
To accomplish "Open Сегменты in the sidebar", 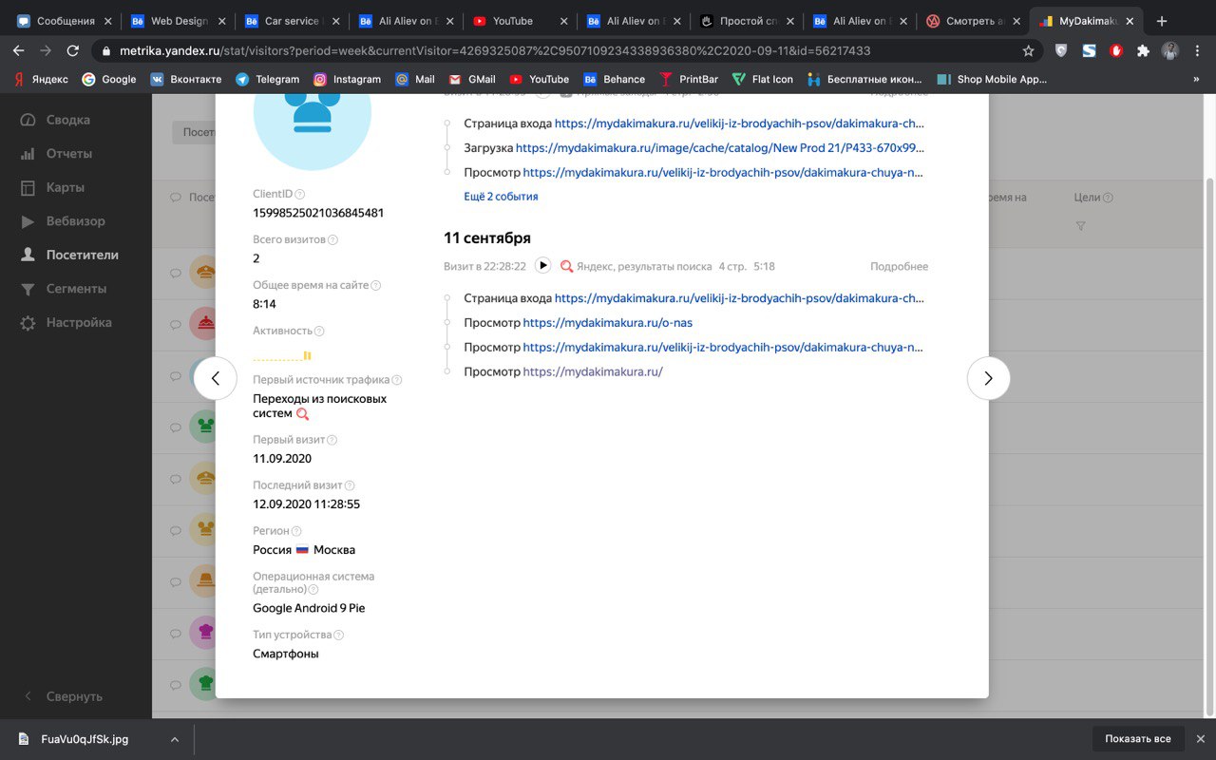I will (76, 288).
